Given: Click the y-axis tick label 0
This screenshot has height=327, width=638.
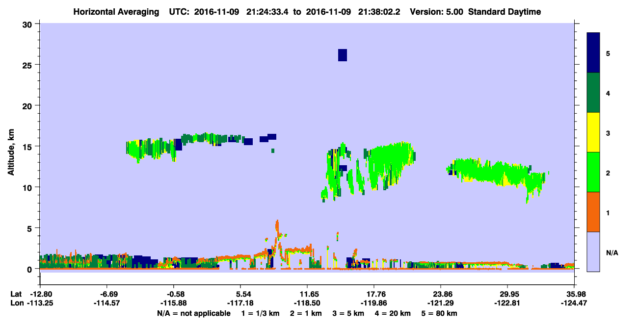Looking at the screenshot, I should (30, 269).
